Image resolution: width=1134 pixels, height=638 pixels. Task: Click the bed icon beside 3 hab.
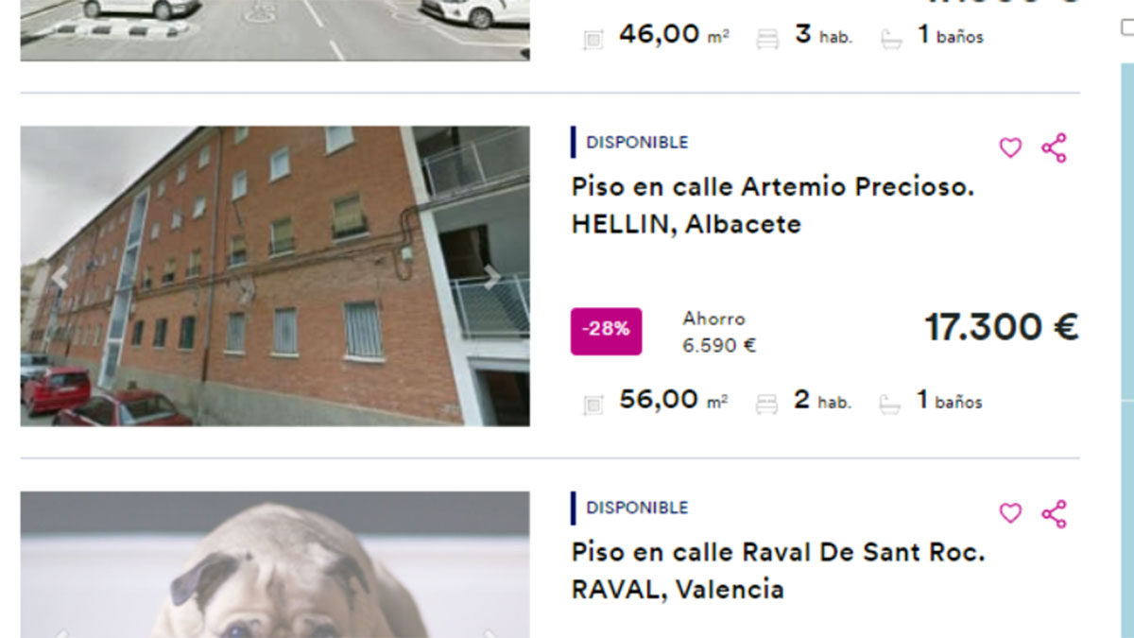click(x=767, y=40)
